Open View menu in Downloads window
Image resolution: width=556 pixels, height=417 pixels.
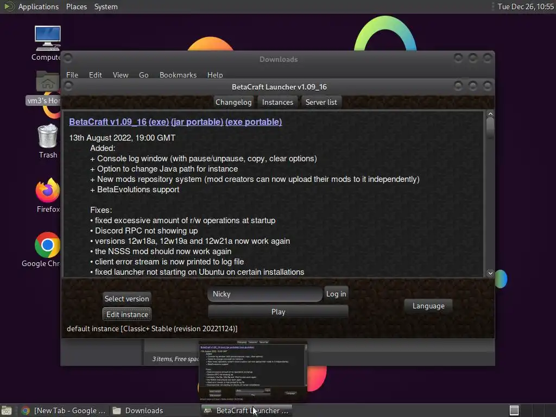pos(120,75)
